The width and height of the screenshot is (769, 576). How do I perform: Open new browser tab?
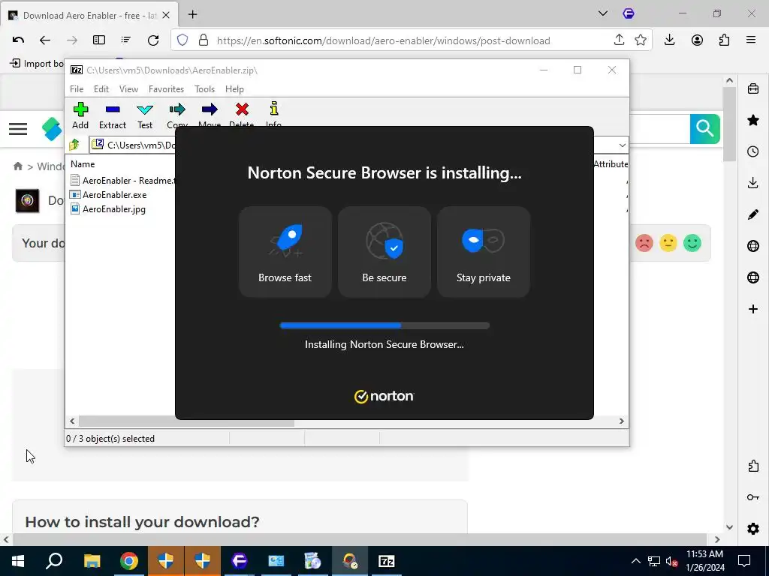pyautogui.click(x=192, y=15)
